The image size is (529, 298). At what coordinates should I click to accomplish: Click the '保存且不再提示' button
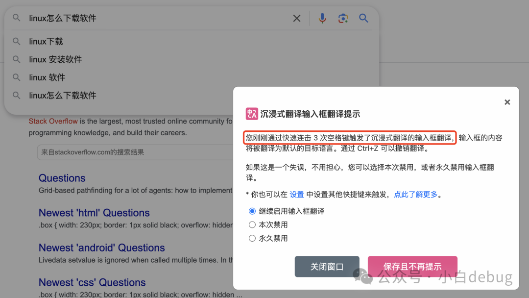click(x=412, y=267)
